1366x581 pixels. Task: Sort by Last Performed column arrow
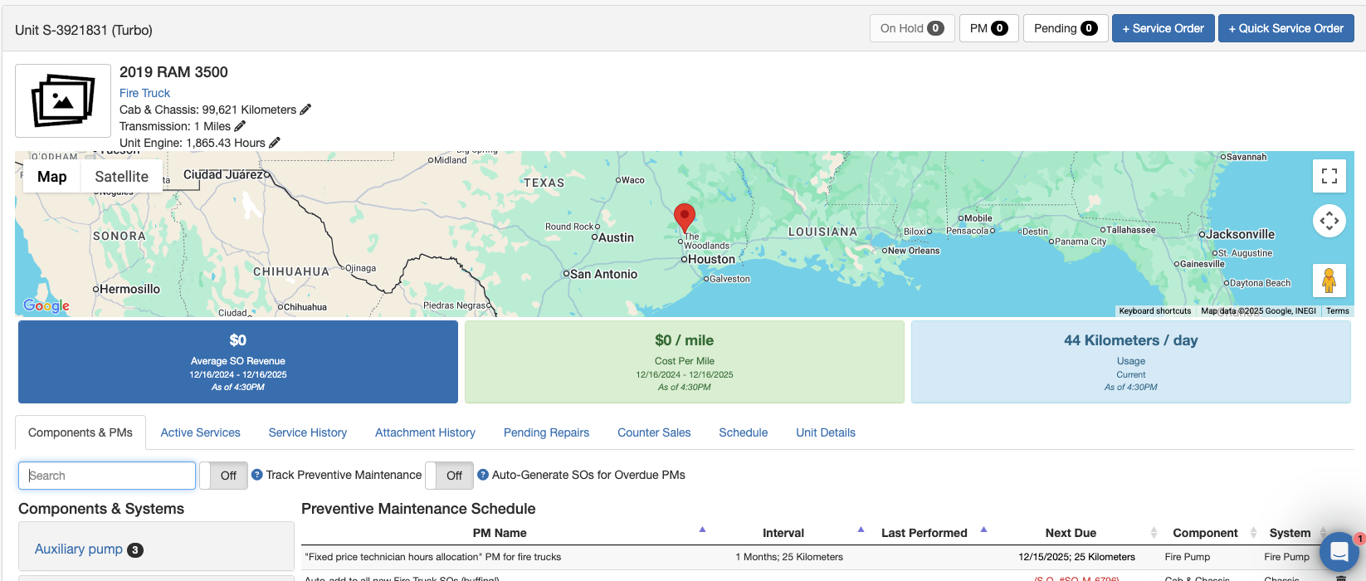click(x=983, y=530)
